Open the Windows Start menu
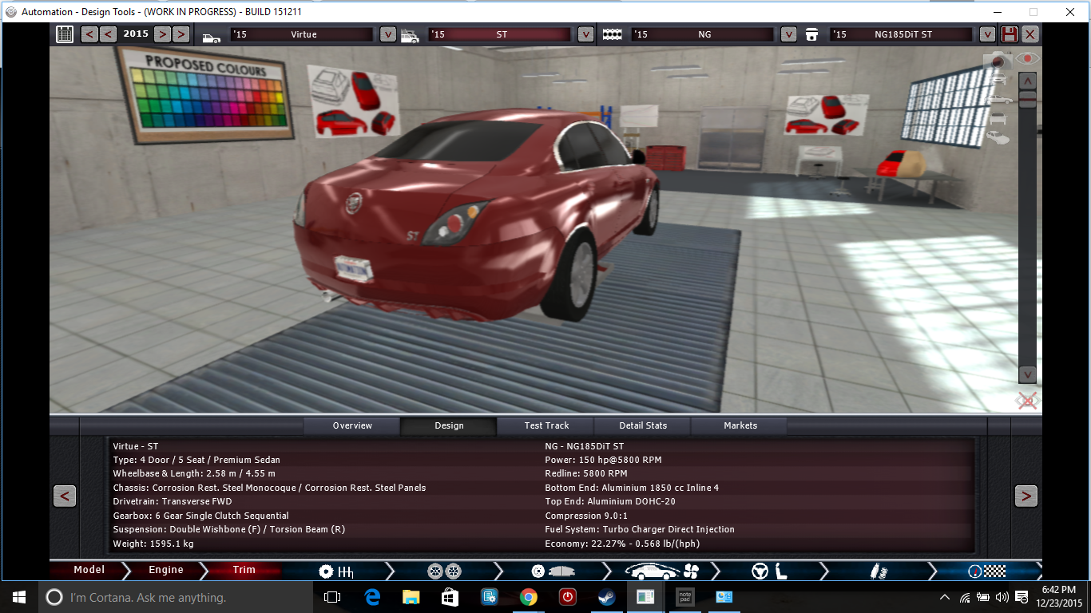Screen dimensions: 1091x613 (x=19, y=597)
